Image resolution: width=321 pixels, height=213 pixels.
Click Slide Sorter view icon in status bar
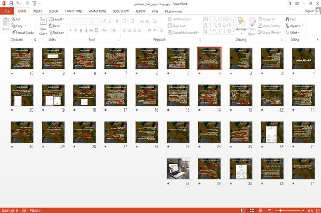point(252,210)
